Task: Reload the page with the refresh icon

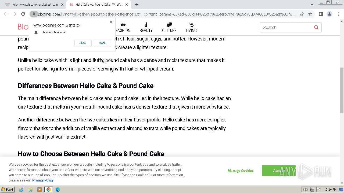Action: [x=23, y=14]
